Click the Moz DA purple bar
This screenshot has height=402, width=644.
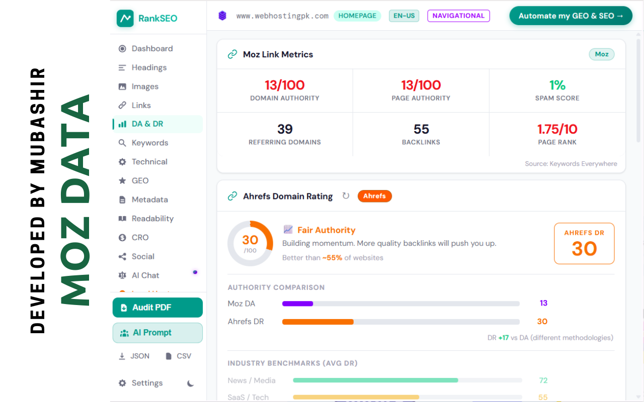[x=298, y=304]
